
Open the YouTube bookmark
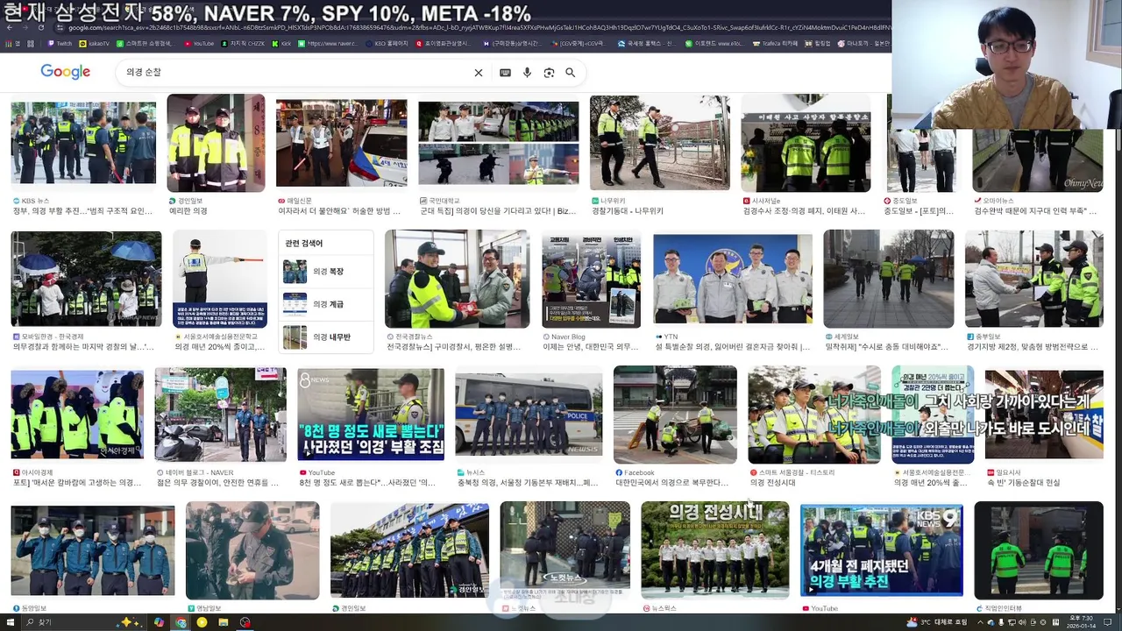(198, 43)
